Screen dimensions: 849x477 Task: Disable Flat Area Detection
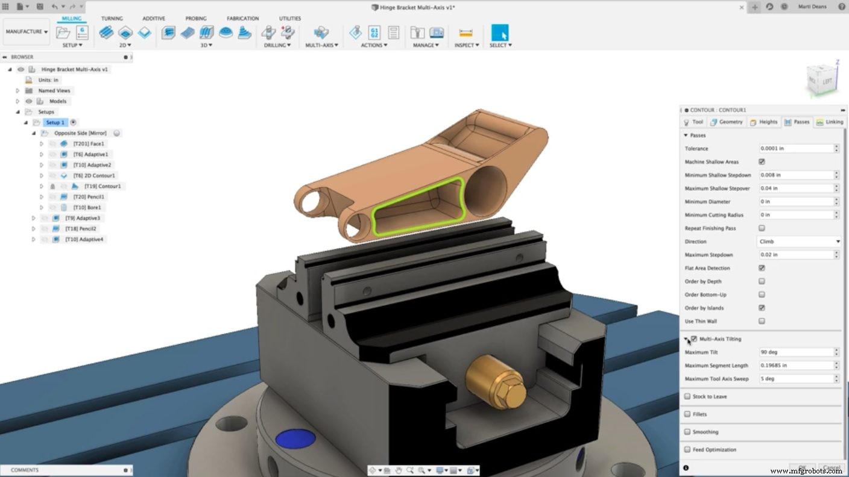[x=762, y=267]
